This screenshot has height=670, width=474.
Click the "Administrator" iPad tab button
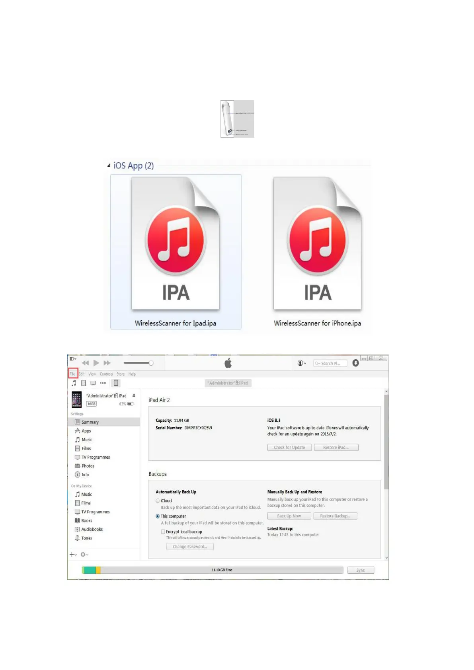pos(228,383)
